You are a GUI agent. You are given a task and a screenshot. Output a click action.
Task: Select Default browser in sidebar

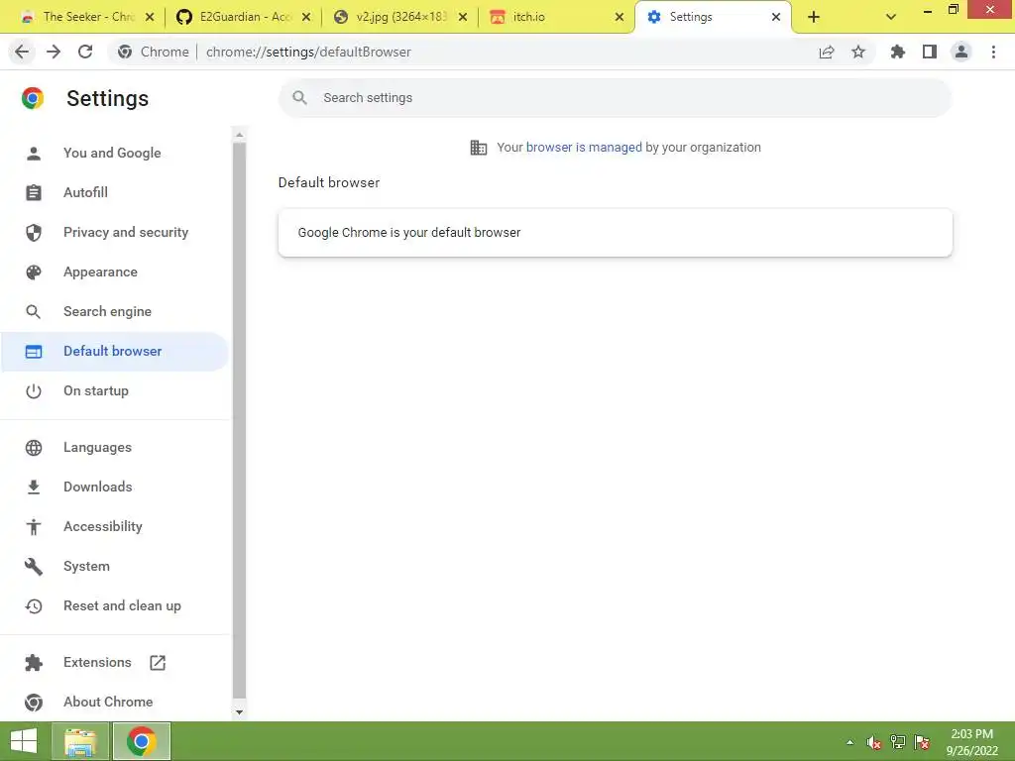pyautogui.click(x=113, y=352)
